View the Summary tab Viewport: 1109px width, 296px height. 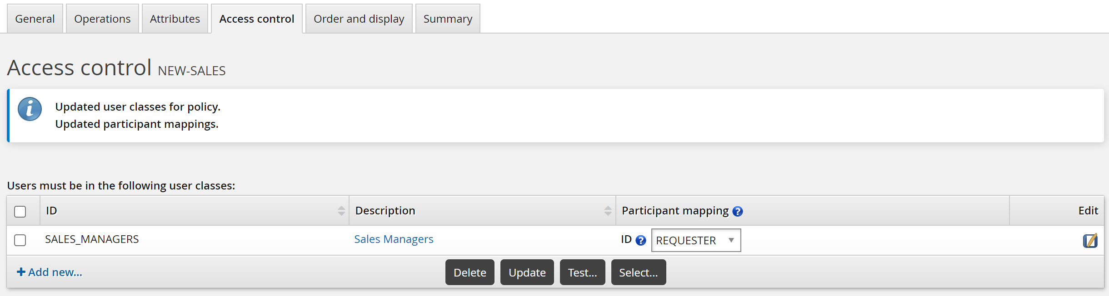pos(448,19)
